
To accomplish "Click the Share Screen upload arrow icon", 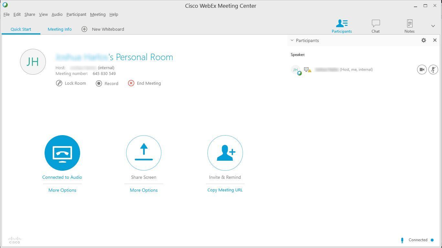I will tap(144, 153).
